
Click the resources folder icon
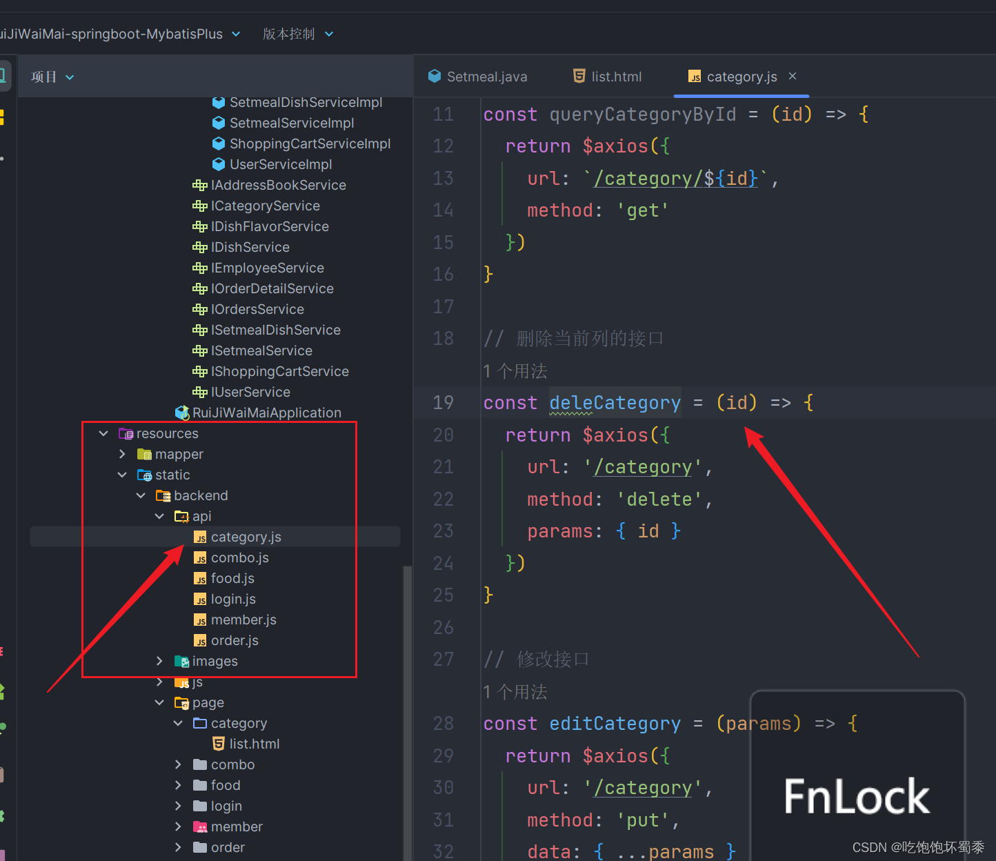click(x=126, y=433)
